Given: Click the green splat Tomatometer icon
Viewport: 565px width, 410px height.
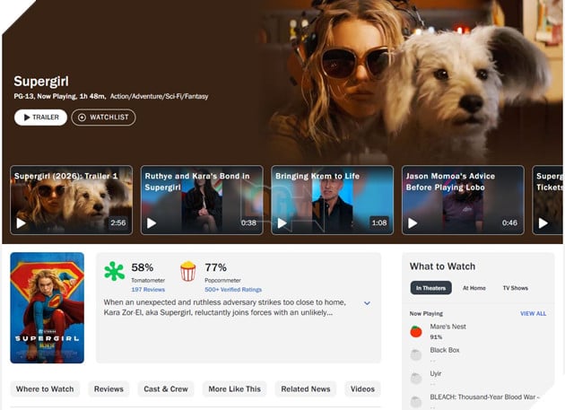Looking at the screenshot, I should [114, 271].
